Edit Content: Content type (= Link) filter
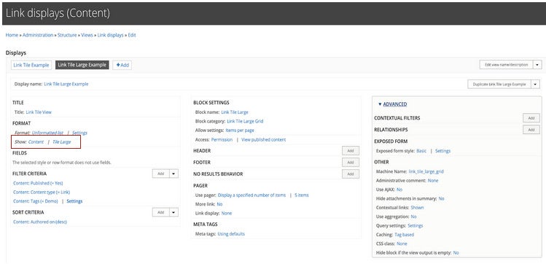Screen dimensions: 546x264 [42, 193]
